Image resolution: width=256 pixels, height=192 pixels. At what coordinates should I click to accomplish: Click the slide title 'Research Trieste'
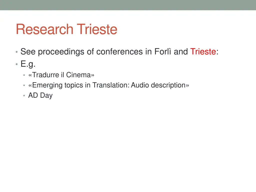click(x=66, y=29)
